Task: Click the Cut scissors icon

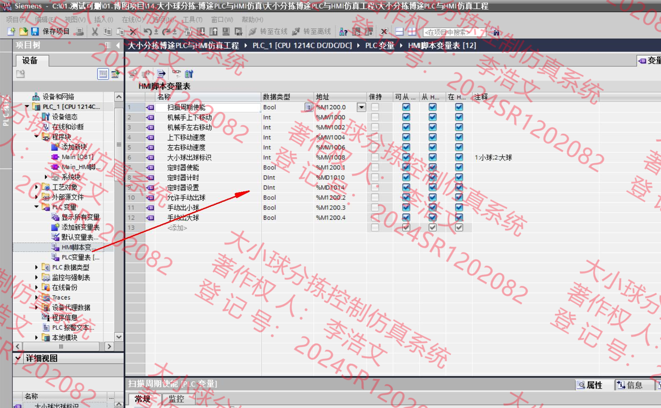Action: click(x=95, y=32)
